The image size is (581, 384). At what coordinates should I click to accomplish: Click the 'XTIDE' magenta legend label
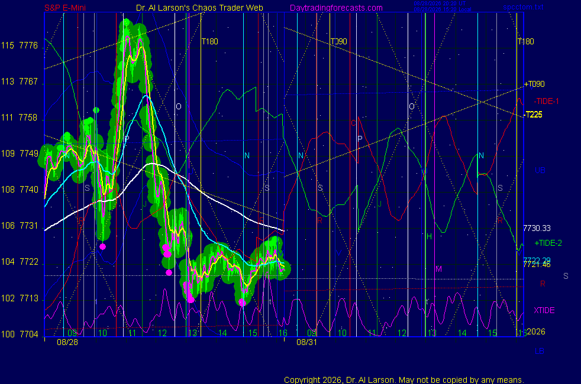point(544,310)
